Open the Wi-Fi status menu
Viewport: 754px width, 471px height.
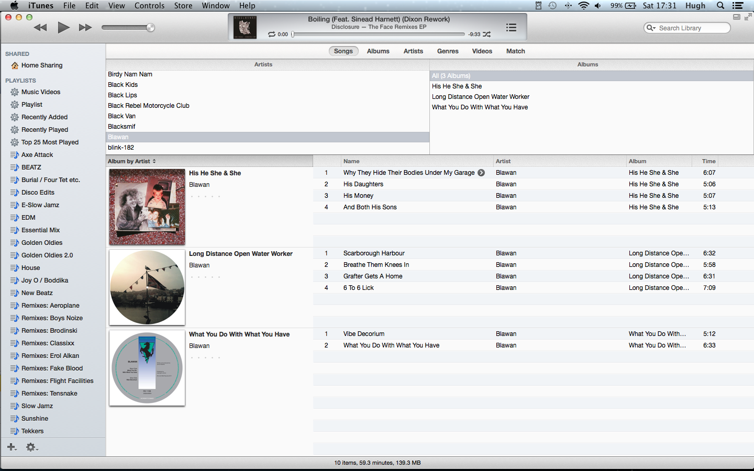point(583,6)
